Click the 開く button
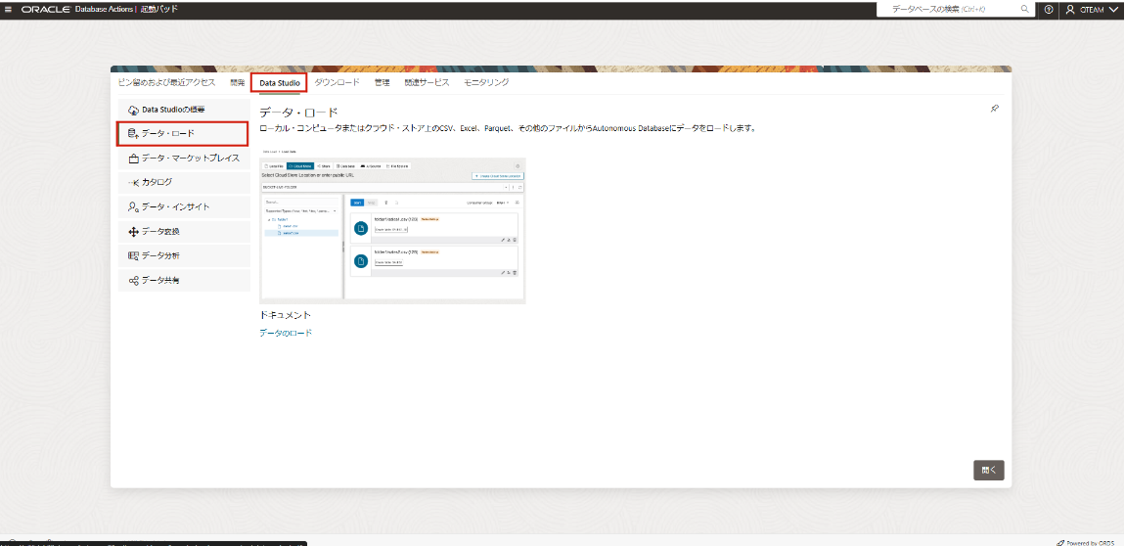This screenshot has width=1125, height=546. 989,470
